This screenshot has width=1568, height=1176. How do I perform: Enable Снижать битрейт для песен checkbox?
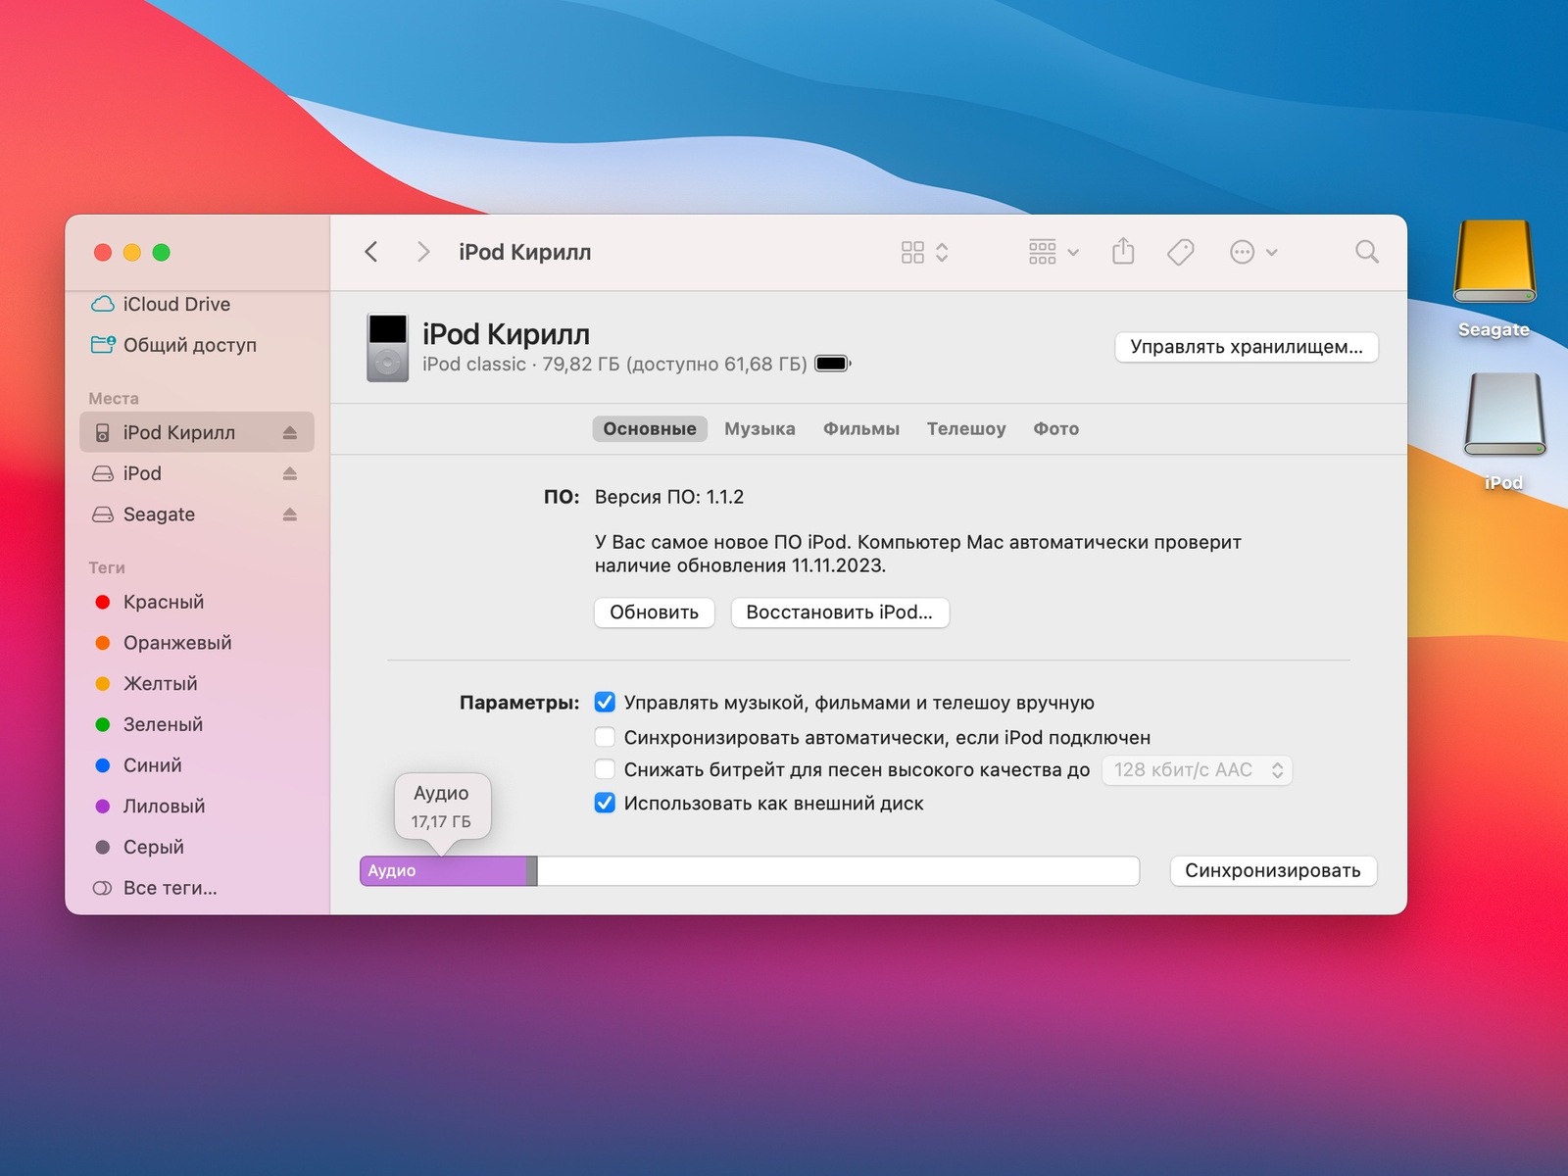coord(605,769)
